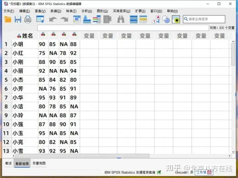Select the cell containing 小杰

(x=25, y=80)
